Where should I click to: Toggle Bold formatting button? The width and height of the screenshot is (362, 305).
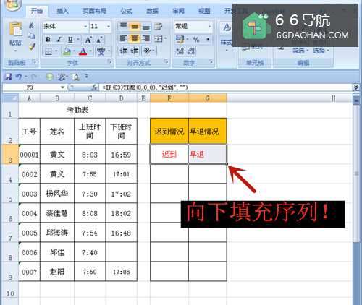coord(48,39)
